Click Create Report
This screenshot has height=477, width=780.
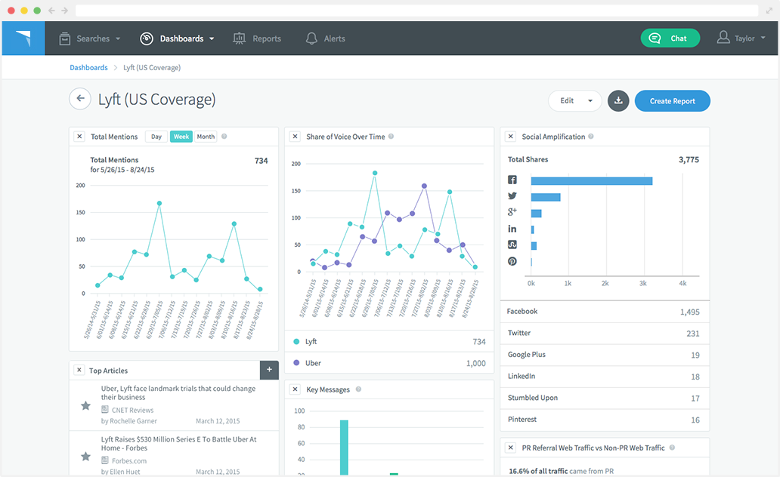pos(673,101)
